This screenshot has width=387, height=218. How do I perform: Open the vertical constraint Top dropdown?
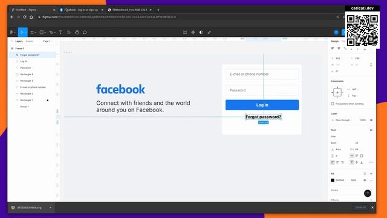(353, 96)
